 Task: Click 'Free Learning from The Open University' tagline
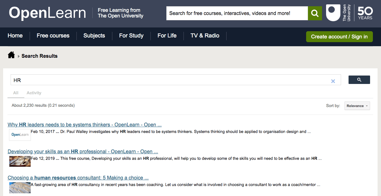(120, 13)
